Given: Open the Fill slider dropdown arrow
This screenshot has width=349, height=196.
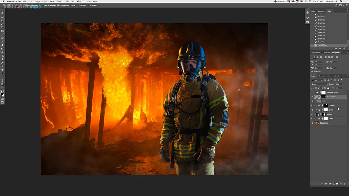Looking at the screenshot, I should click(341, 88).
